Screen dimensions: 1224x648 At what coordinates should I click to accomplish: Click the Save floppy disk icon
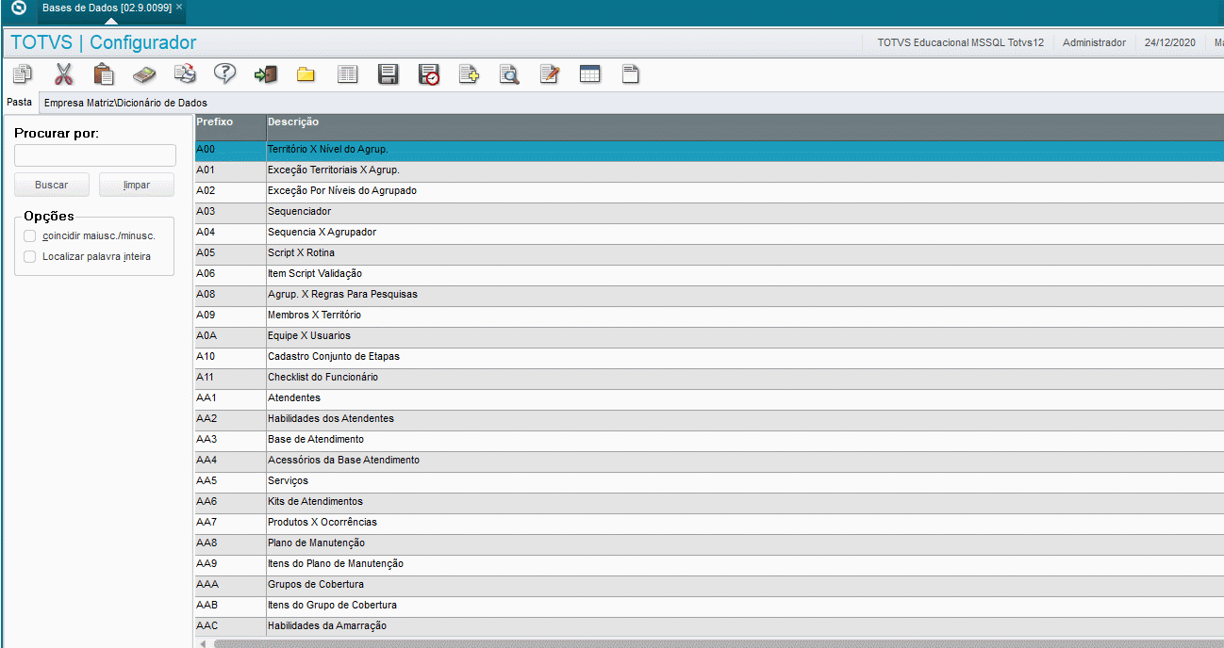[388, 74]
